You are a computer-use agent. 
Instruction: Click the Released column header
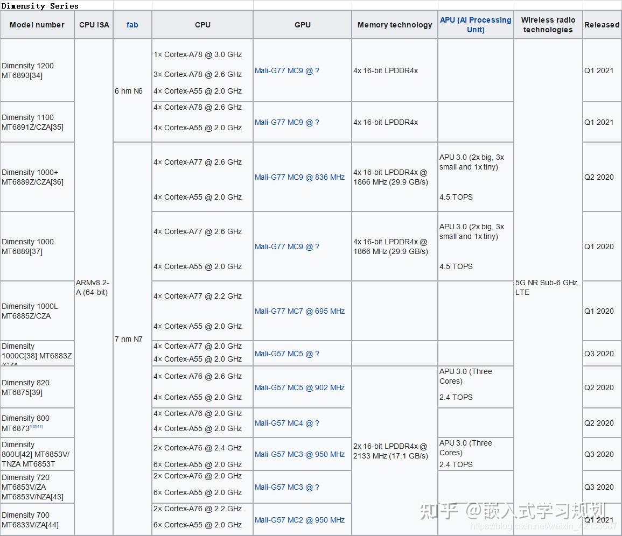click(602, 24)
